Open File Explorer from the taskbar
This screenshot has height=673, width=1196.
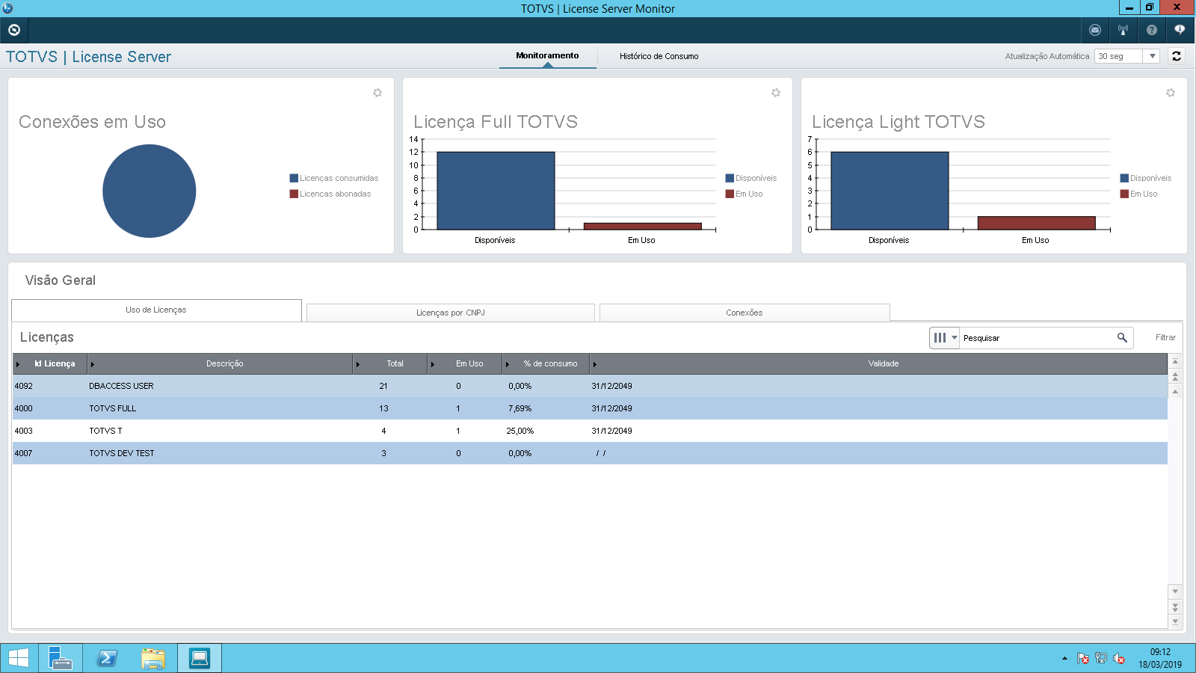153,658
